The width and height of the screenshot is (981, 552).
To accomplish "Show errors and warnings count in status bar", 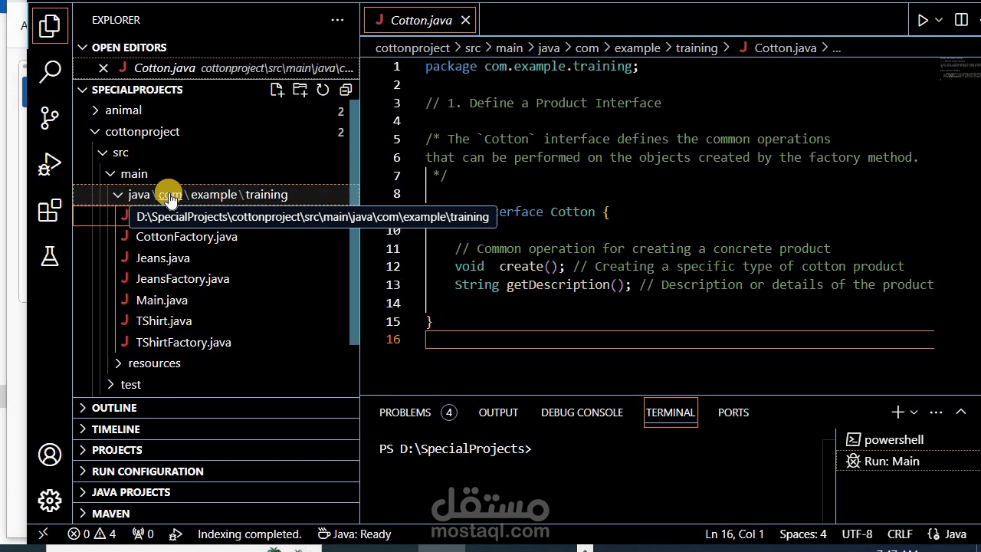I will point(92,534).
